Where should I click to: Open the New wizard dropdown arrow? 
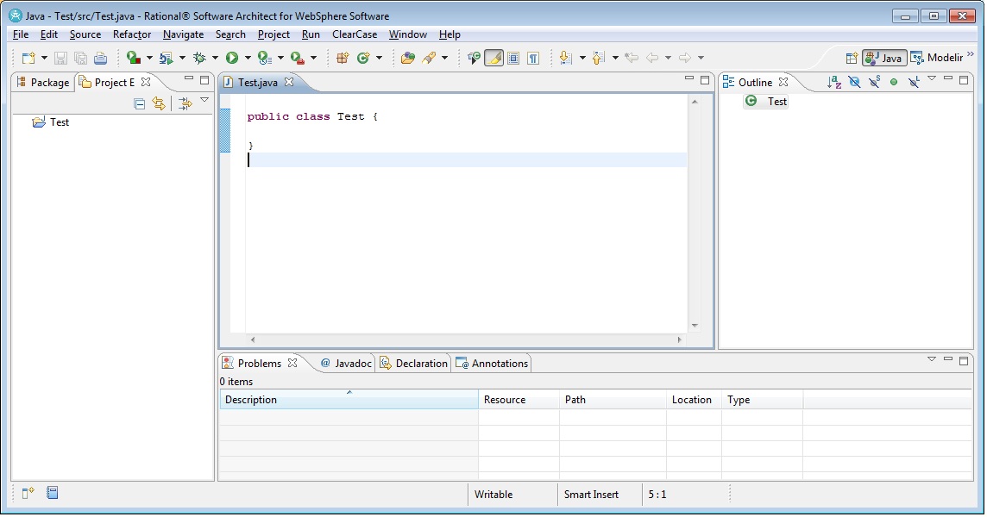coord(44,58)
